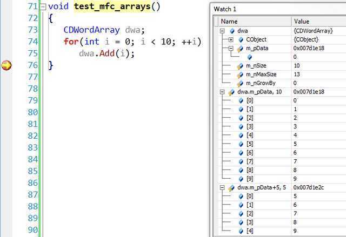Select the m_nGrowBy watch row name
Screen dimensions: 346x237
point(261,83)
